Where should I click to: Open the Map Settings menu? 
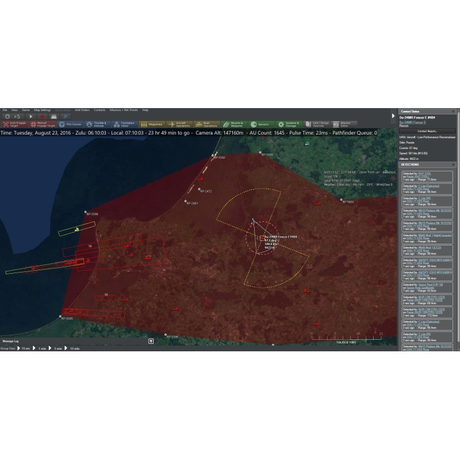pos(42,110)
